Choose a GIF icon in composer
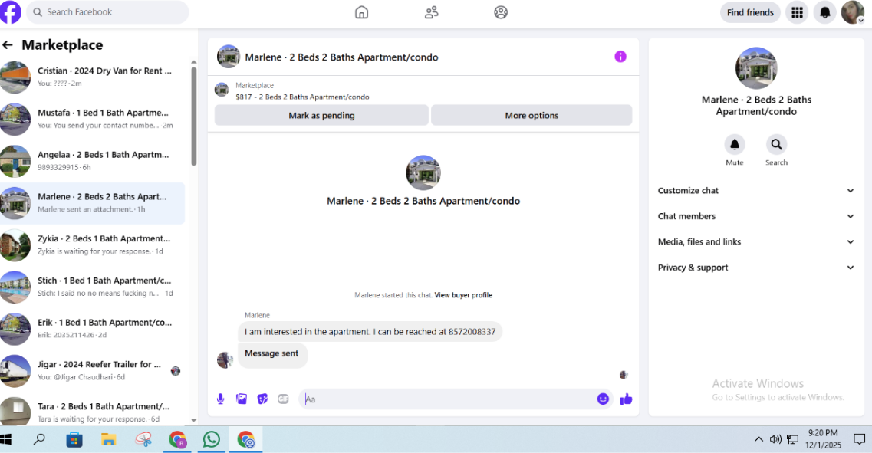The image size is (872, 453). 283,399
